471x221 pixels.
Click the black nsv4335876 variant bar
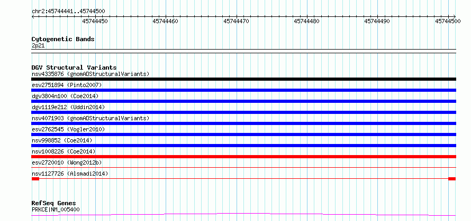pyautogui.click(x=243, y=79)
